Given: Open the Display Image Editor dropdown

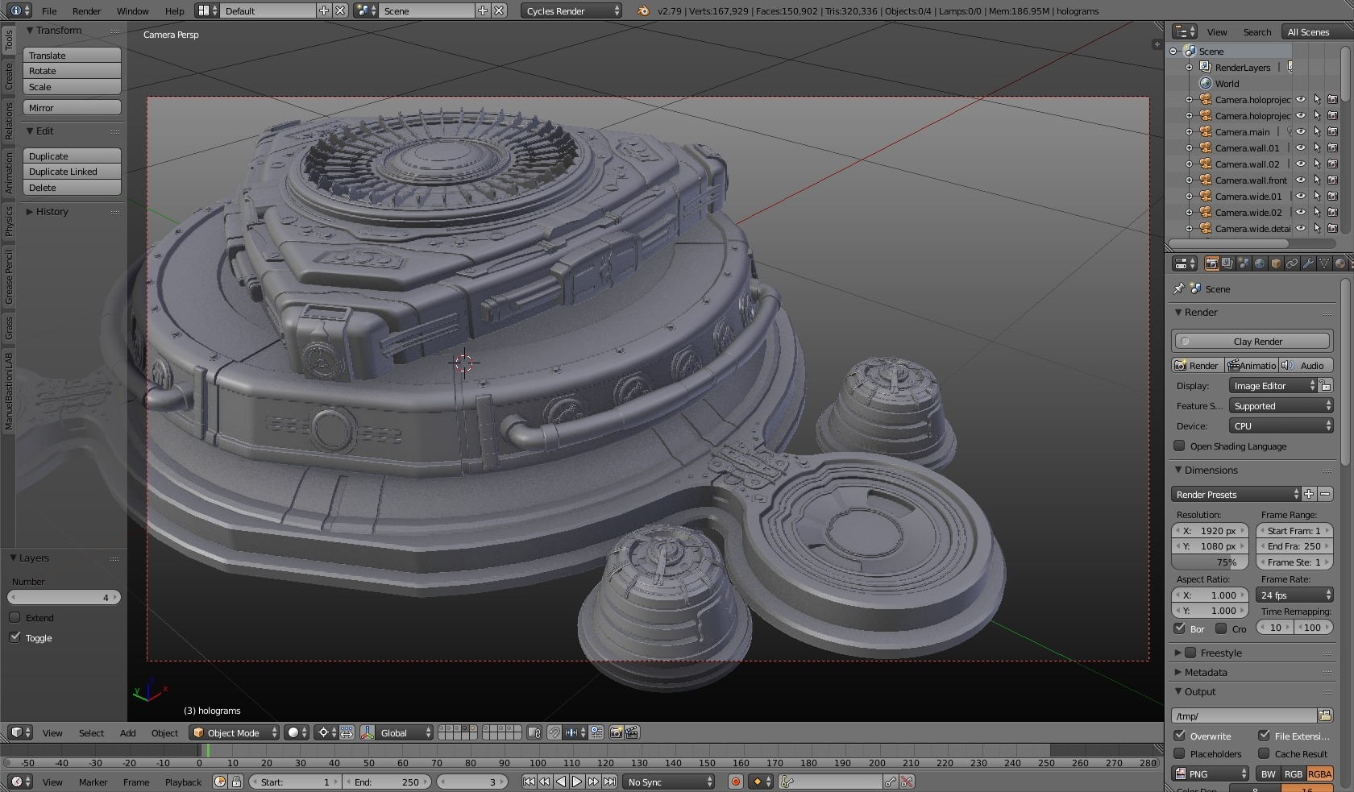Looking at the screenshot, I should 1273,386.
